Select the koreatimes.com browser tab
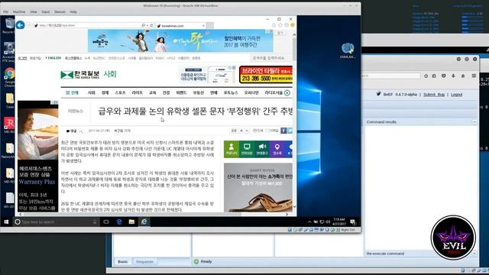Image resolution: width=489 pixels, height=275 pixels. 181,26
